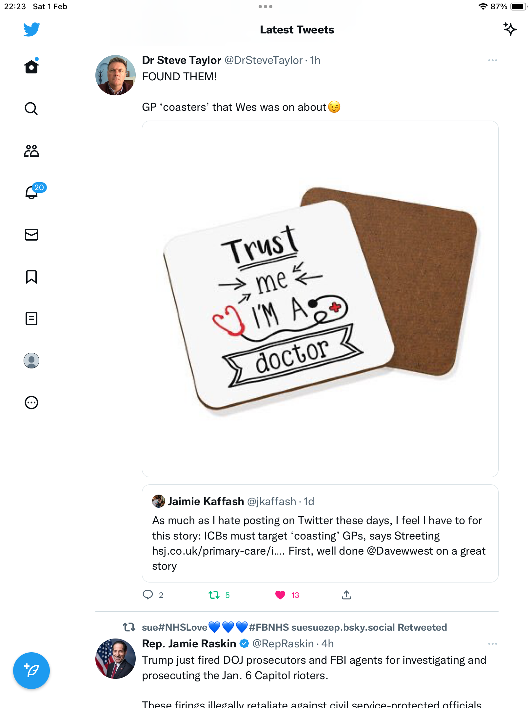The width and height of the screenshot is (531, 708).
Task: Open options menu on Dr Steve Taylor's tweet
Action: [492, 60]
